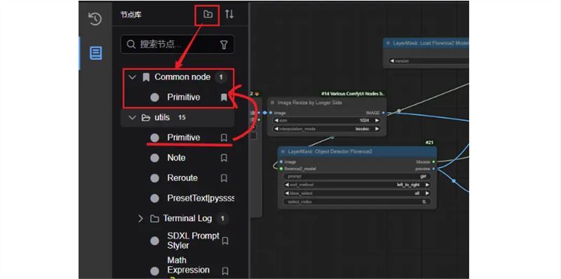This screenshot has width=561, height=279.
Task: Bookmark the Primitive node under utils
Action: point(224,138)
